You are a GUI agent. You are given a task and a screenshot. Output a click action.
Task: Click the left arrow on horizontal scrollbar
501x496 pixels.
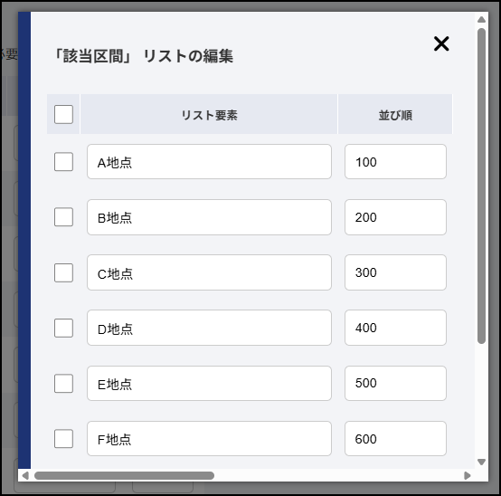point(25,475)
